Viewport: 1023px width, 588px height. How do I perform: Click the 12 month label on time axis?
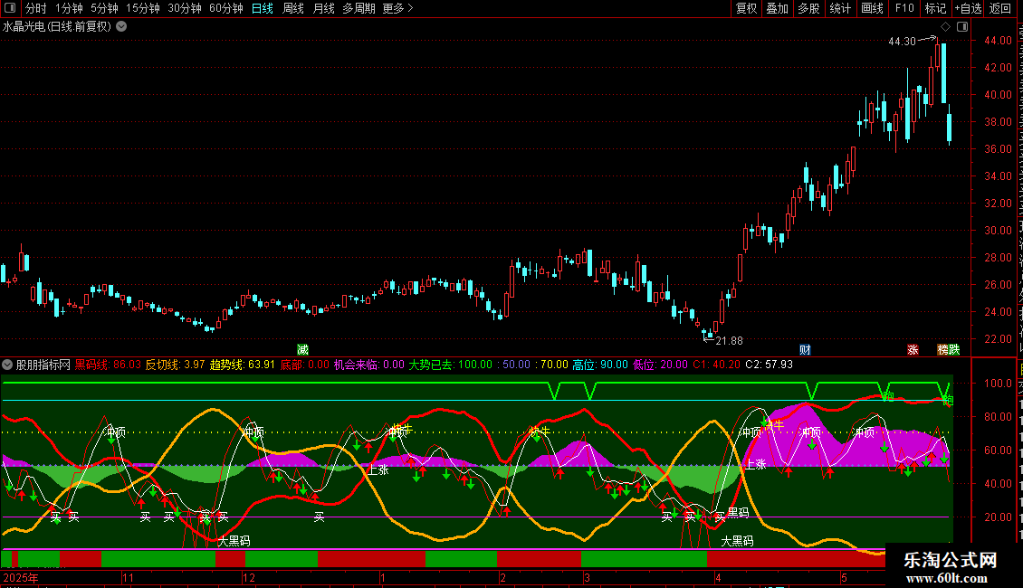pyautogui.click(x=249, y=577)
